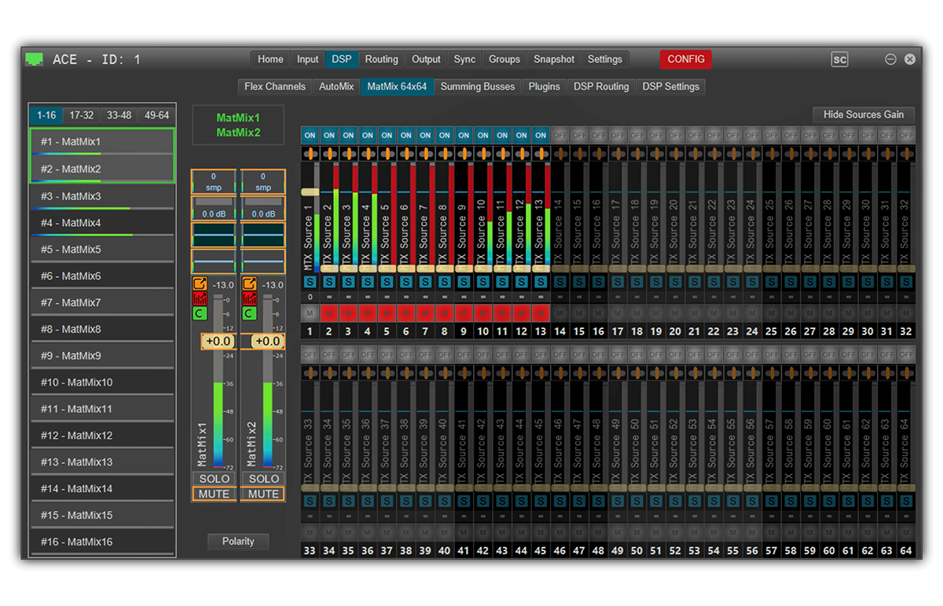Go to the DSP Settings sub-tab

(671, 87)
